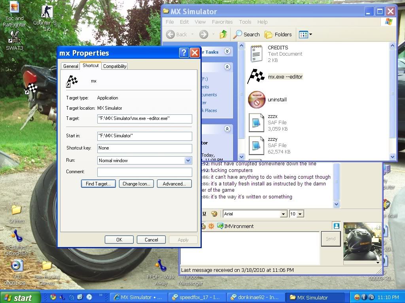Expand the font name Arial dropdown

pyautogui.click(x=283, y=214)
